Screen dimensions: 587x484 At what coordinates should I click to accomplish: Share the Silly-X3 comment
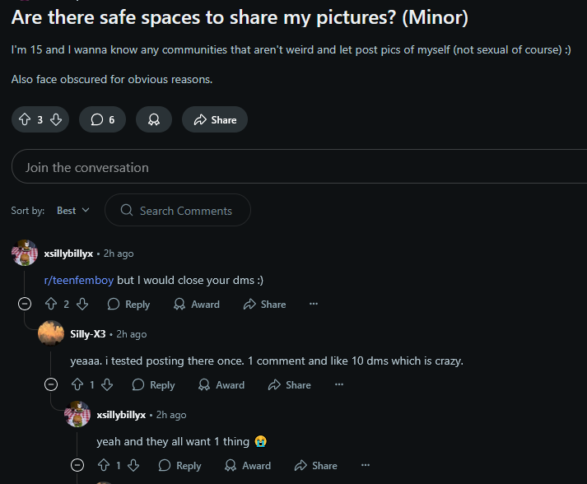click(289, 384)
